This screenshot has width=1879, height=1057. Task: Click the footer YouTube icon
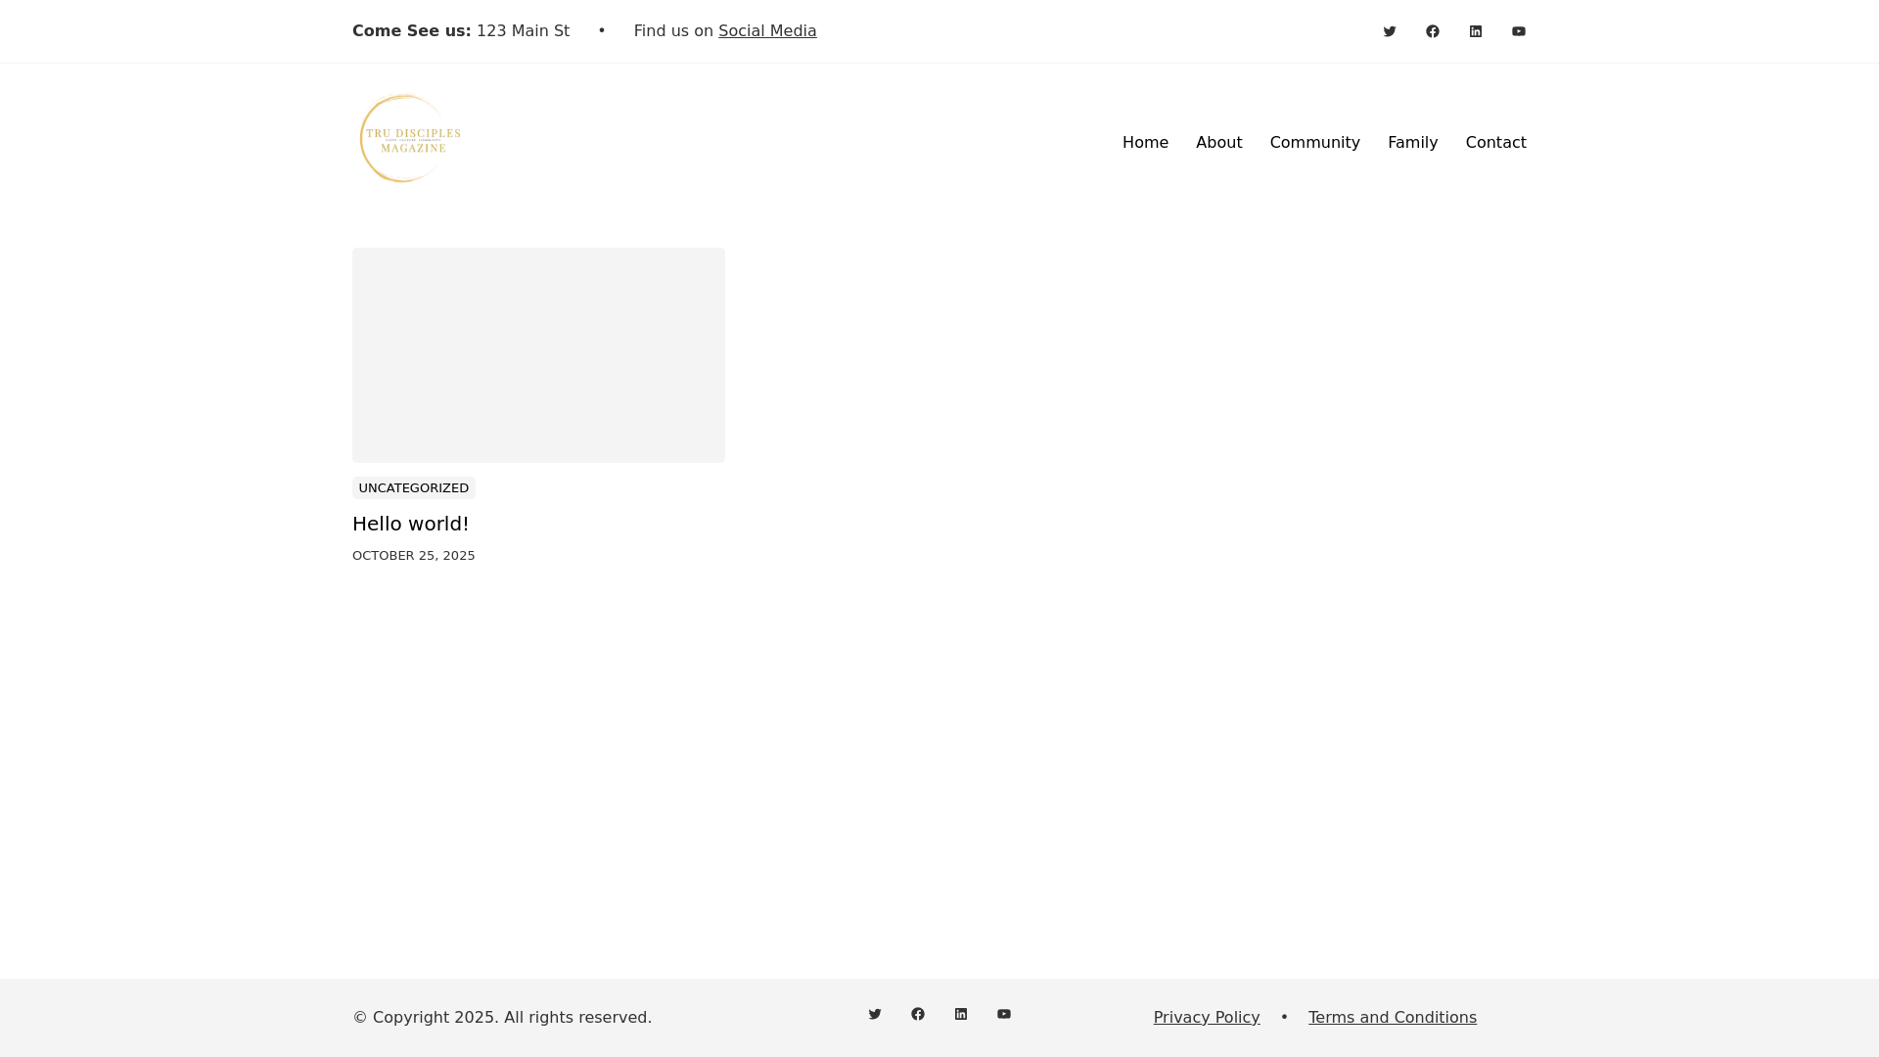(x=1003, y=1014)
